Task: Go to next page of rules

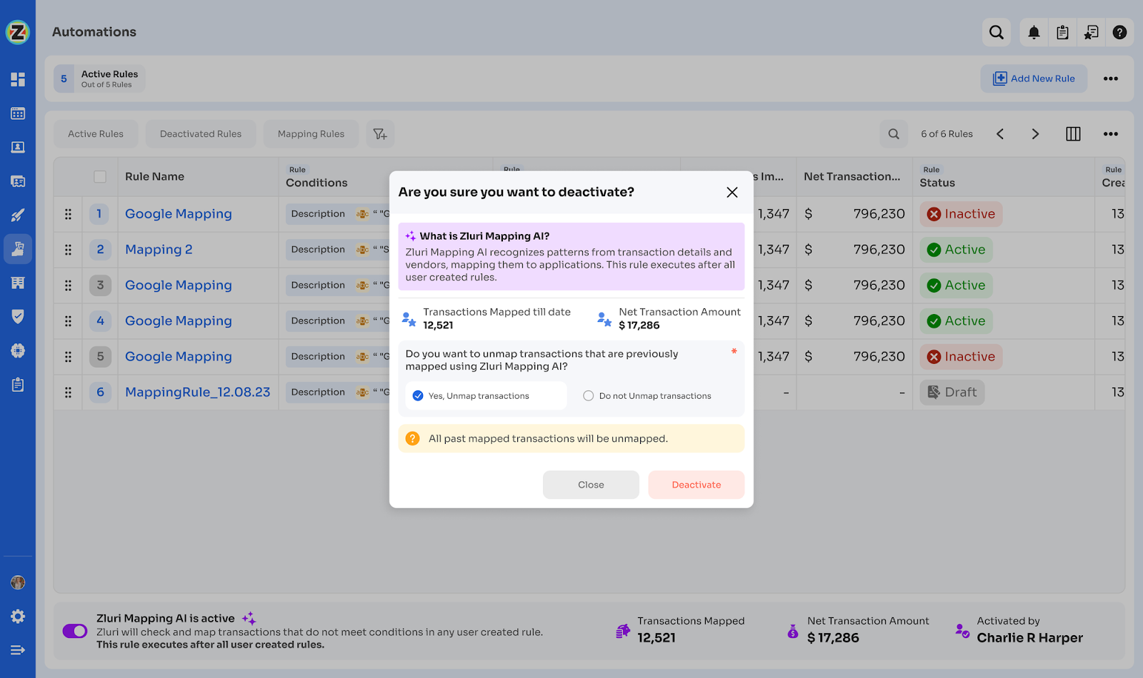Action: (x=1035, y=134)
